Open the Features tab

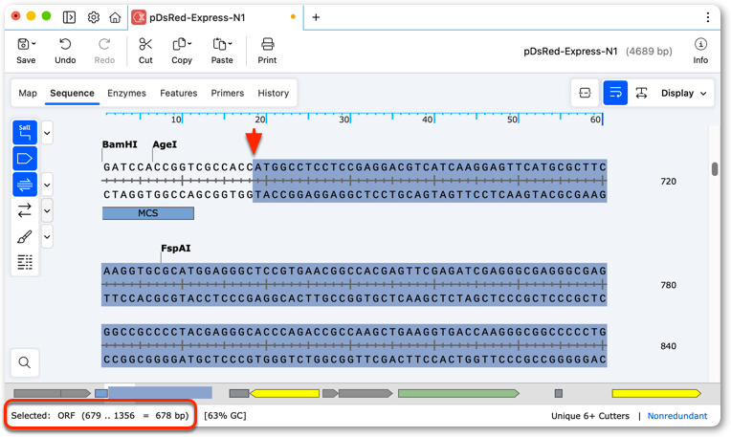[179, 93]
